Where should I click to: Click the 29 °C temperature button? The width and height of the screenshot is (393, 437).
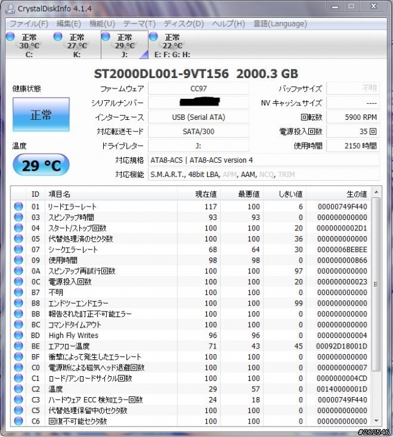tap(41, 165)
